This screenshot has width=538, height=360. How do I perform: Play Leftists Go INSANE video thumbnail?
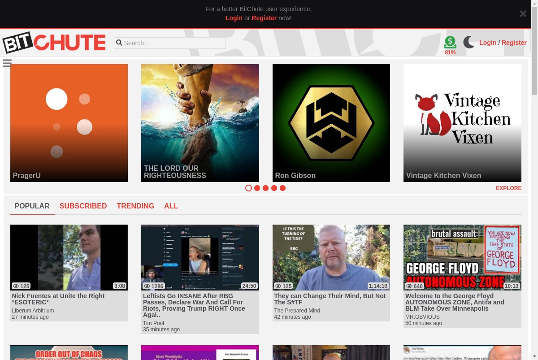coord(200,257)
